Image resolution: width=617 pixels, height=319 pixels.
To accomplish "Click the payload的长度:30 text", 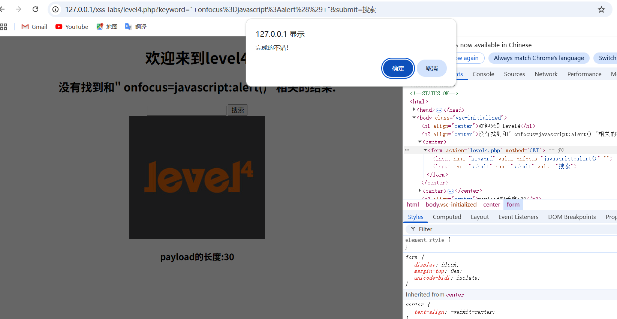I will pos(197,257).
